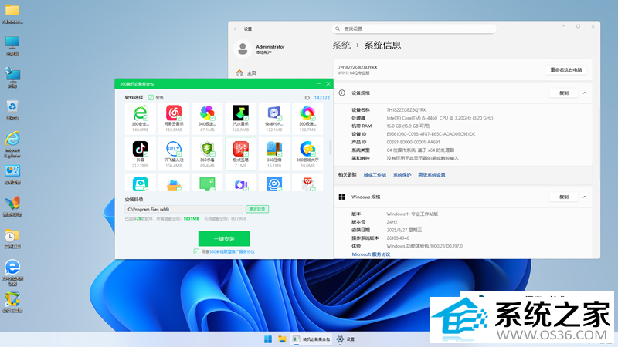The width and height of the screenshot is (618, 347).
Task: Uncheck the 快转PDF app checkbox
Action: tap(280, 118)
